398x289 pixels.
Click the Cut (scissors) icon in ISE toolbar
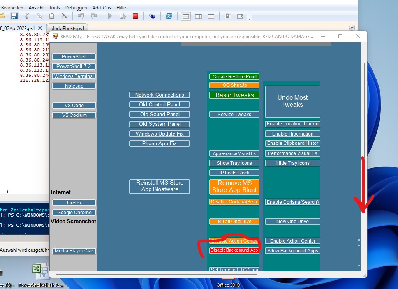click(x=26, y=16)
